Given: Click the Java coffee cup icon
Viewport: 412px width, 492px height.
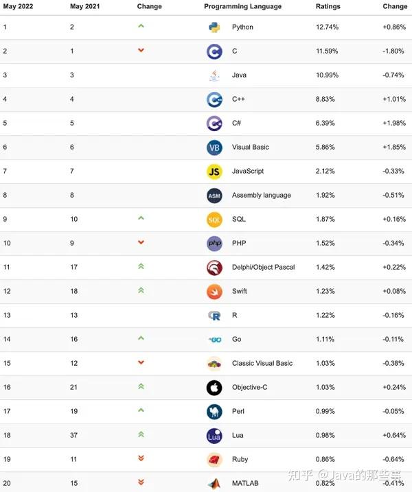Looking at the screenshot, I should click(x=214, y=75).
